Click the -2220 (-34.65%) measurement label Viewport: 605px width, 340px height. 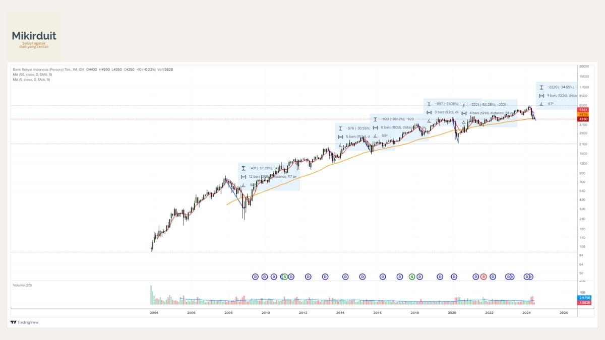[x=561, y=87]
